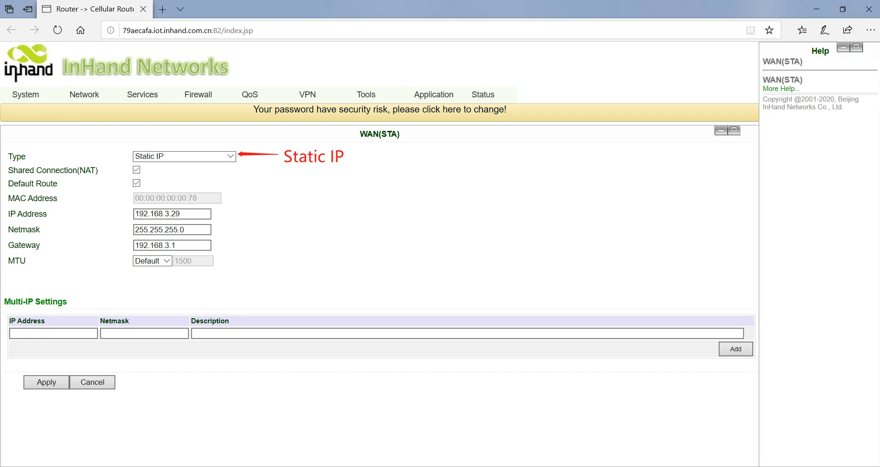Maximize the Help panel
Viewport: 880px width, 467px height.
click(856, 47)
